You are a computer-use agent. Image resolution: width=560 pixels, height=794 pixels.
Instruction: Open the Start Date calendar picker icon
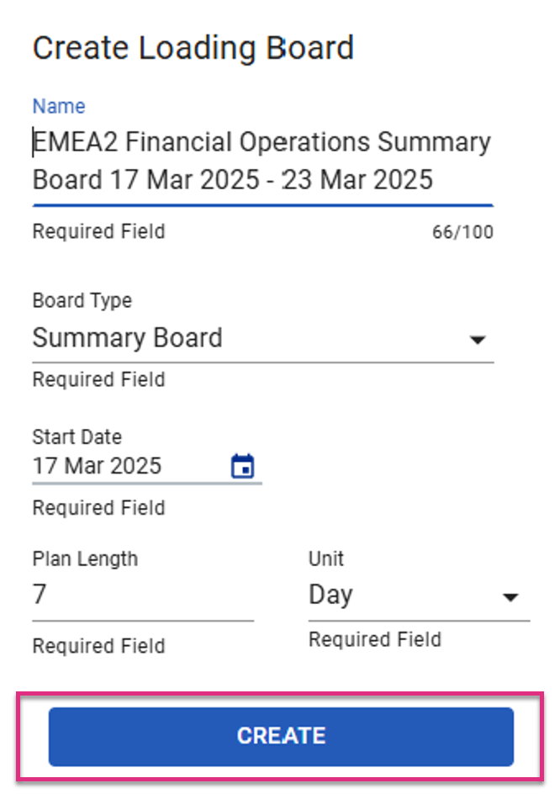[242, 466]
